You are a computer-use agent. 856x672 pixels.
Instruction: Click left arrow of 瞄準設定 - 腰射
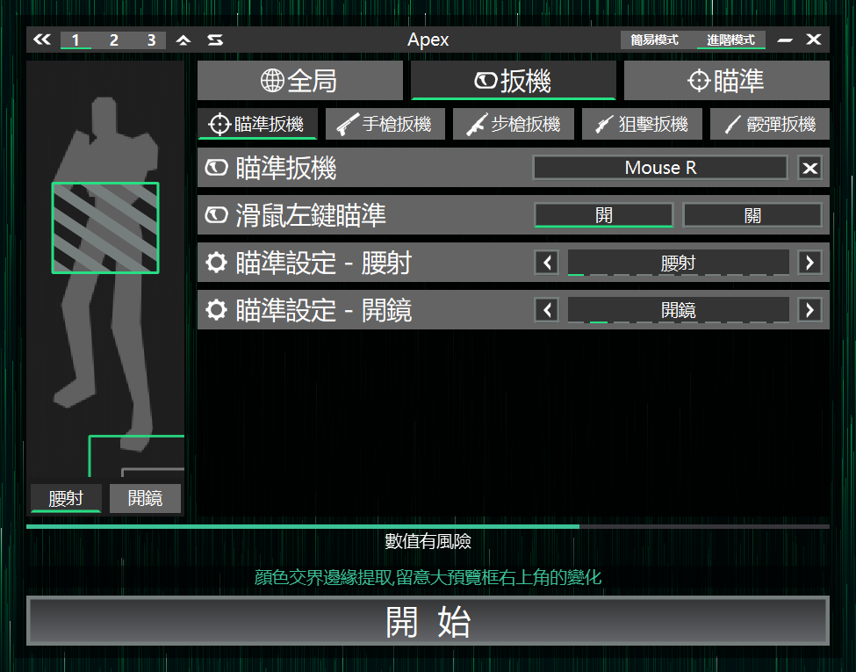(x=549, y=262)
